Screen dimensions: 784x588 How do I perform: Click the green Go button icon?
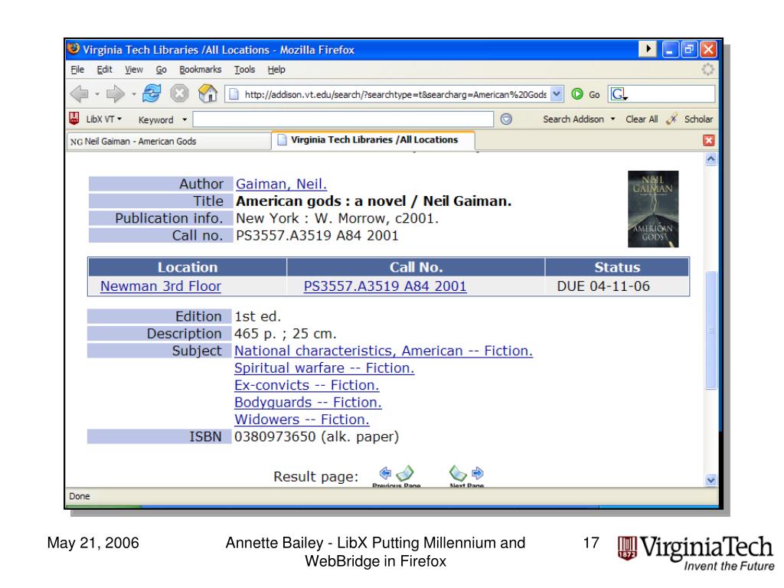[x=577, y=94]
